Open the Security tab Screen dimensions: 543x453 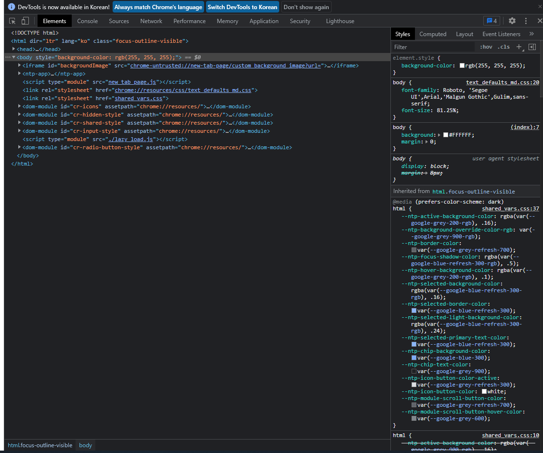pos(300,21)
